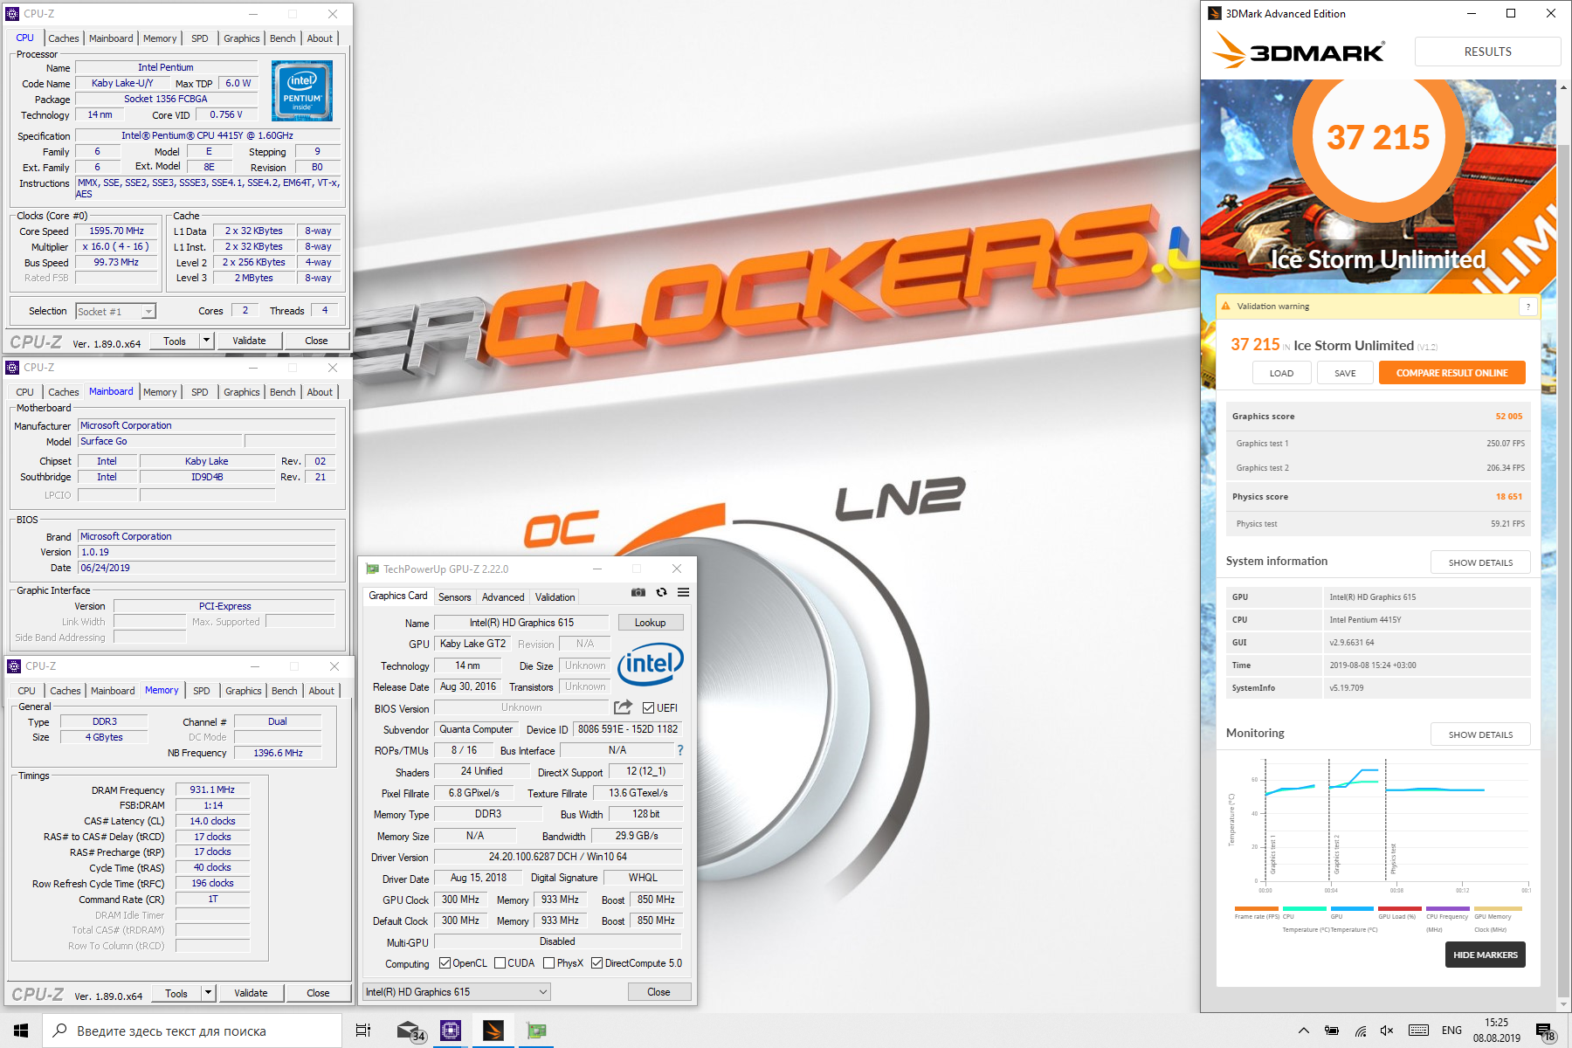
Task: Show hidden system tray icons
Action: [1304, 1031]
